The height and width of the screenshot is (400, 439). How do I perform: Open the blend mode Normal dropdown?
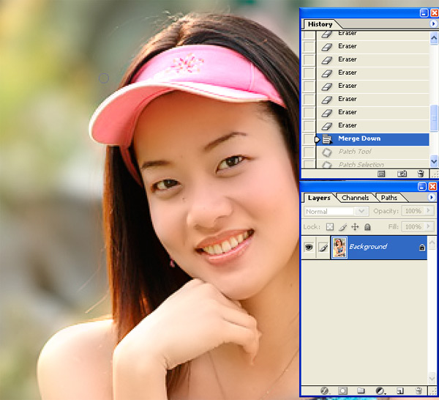pyautogui.click(x=361, y=211)
